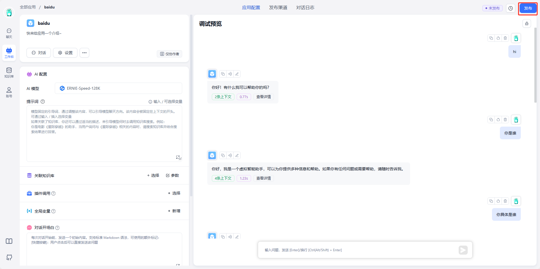Click the baidu app icon in header card

point(31,23)
